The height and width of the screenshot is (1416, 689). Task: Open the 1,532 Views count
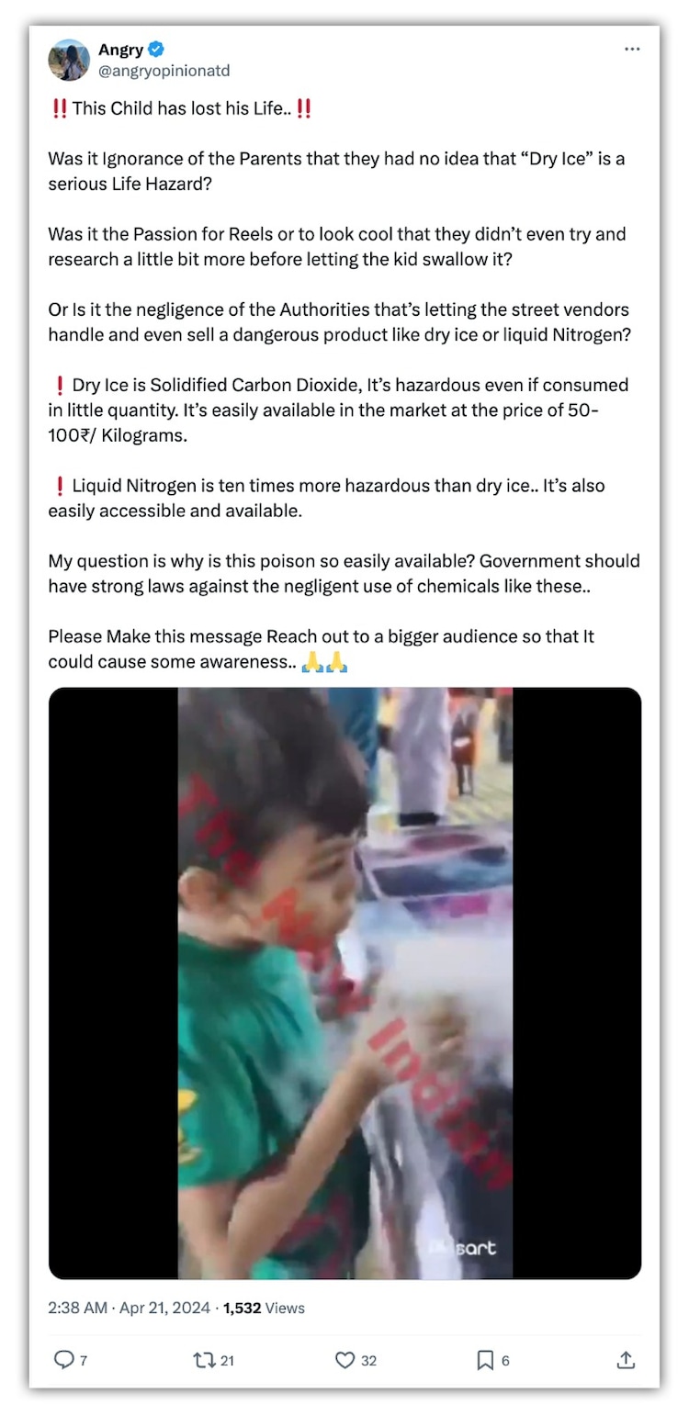coord(264,1308)
